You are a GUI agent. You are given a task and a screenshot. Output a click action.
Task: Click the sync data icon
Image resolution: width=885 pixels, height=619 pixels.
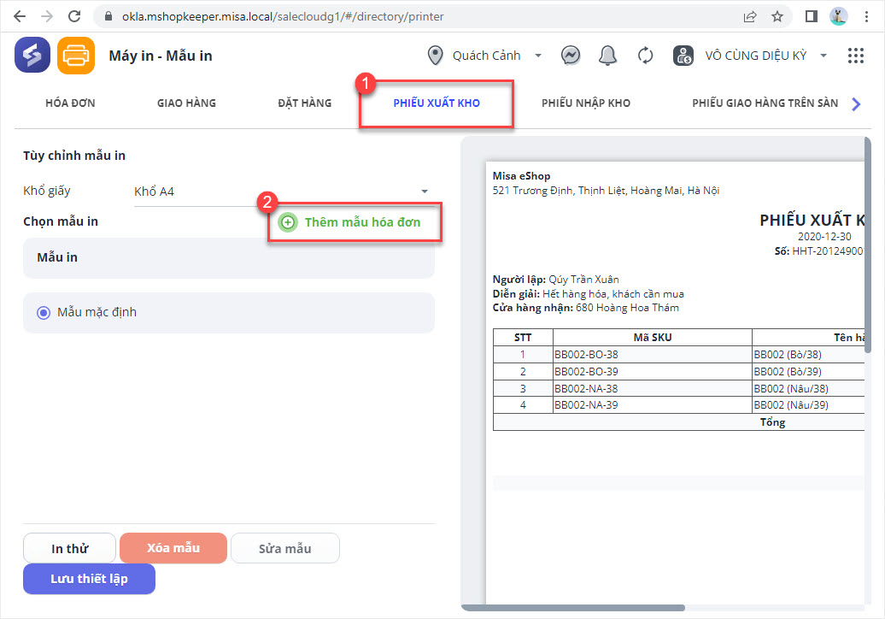tap(645, 56)
